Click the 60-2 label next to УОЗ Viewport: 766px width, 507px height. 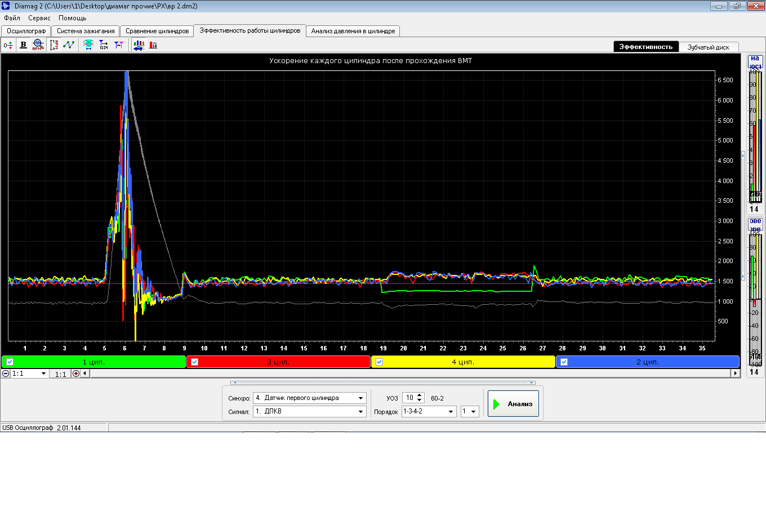coord(437,398)
